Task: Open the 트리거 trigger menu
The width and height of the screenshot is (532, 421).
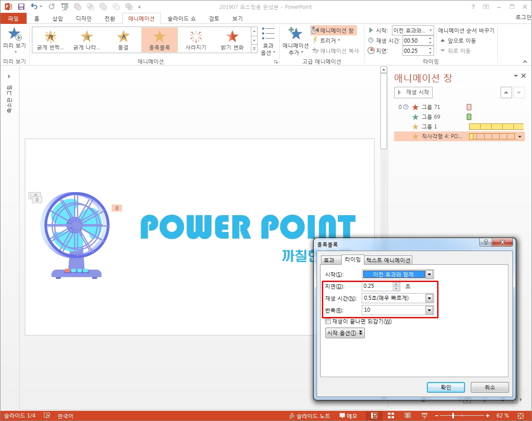Action: click(x=327, y=40)
